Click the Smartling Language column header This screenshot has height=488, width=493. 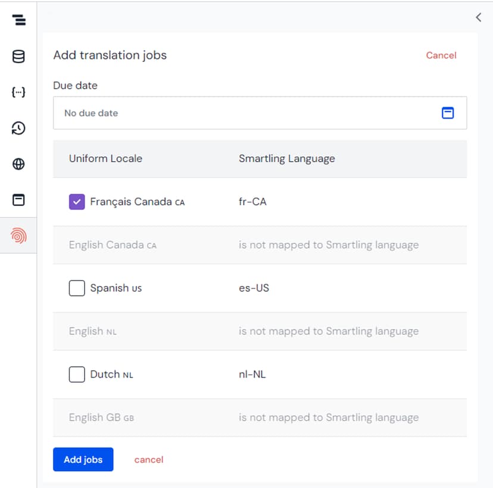click(x=287, y=158)
